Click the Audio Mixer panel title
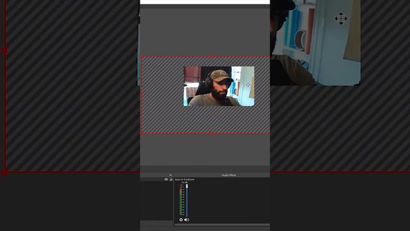This screenshot has width=410, height=231. tap(229, 175)
